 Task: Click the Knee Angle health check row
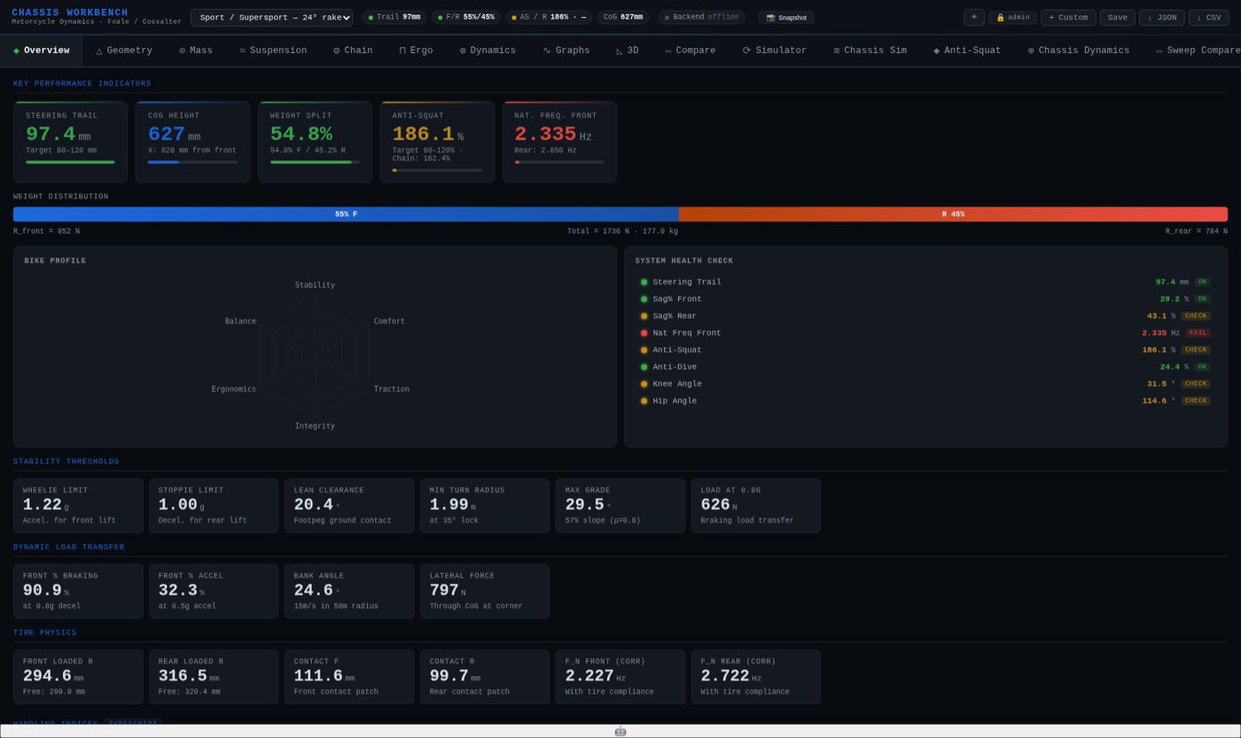click(x=925, y=384)
